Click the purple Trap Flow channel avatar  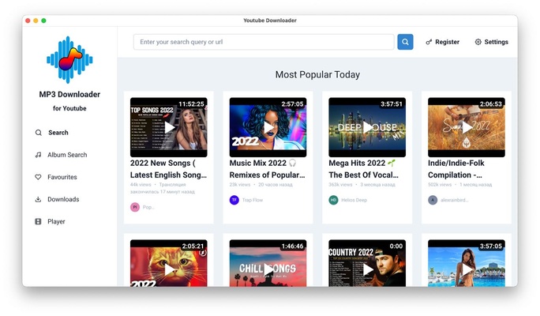pos(234,200)
